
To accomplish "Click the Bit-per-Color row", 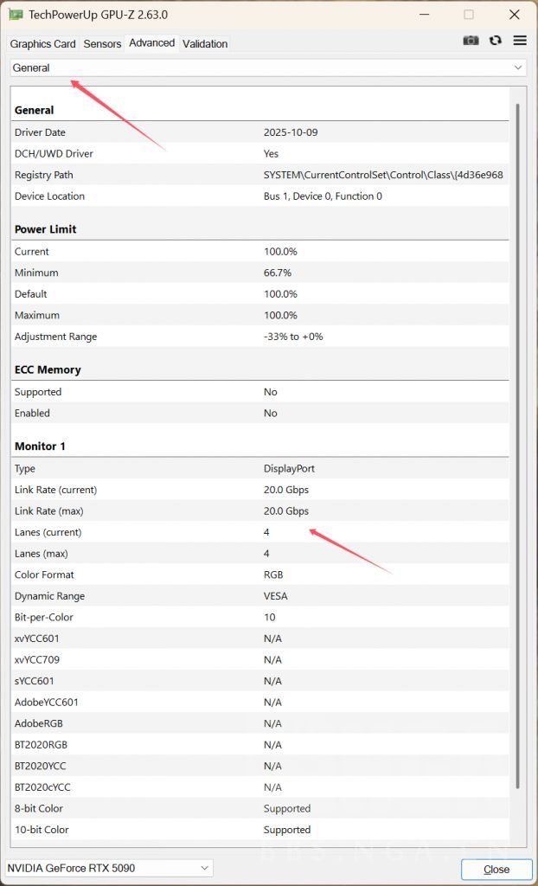I will pyautogui.click(x=259, y=617).
